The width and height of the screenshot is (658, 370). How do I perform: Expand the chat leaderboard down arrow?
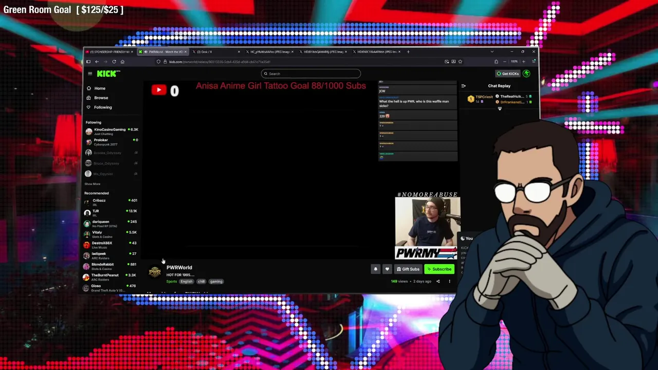coord(499,108)
